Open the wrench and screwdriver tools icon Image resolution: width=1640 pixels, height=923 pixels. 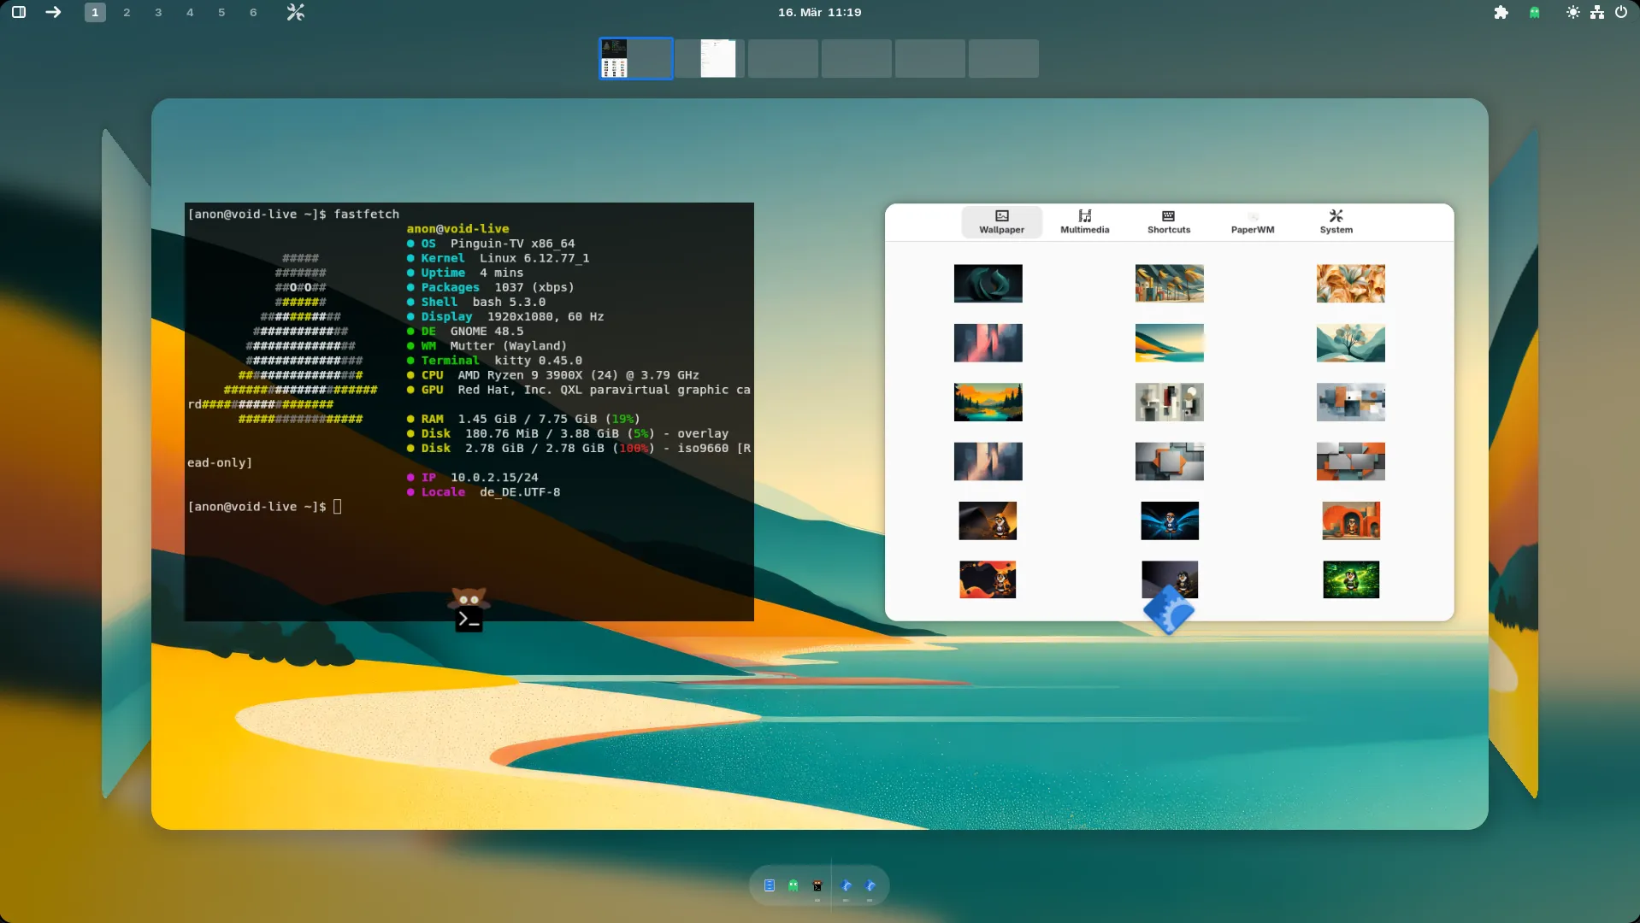click(x=295, y=12)
